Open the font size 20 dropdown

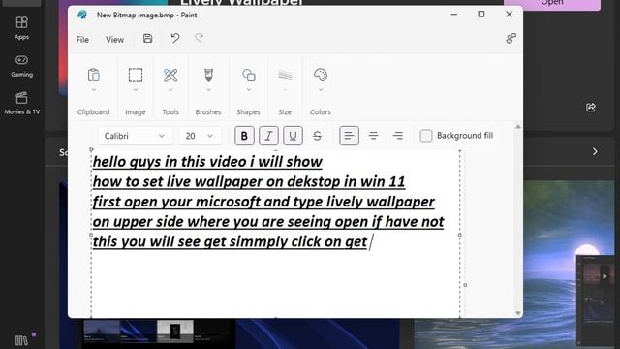200,136
